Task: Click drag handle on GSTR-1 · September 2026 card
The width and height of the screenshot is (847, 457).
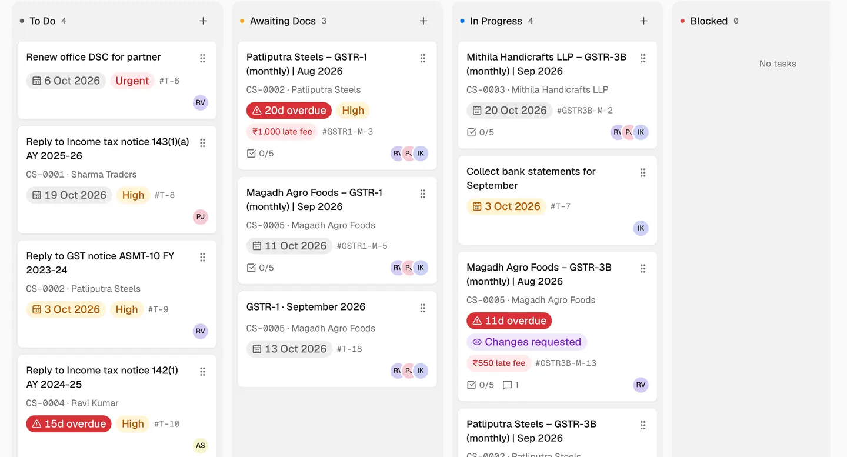Action: click(x=422, y=308)
